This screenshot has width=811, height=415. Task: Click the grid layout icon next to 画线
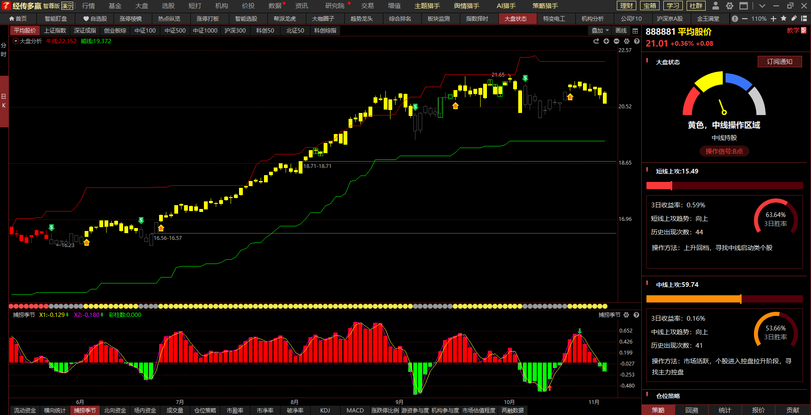coord(635,31)
